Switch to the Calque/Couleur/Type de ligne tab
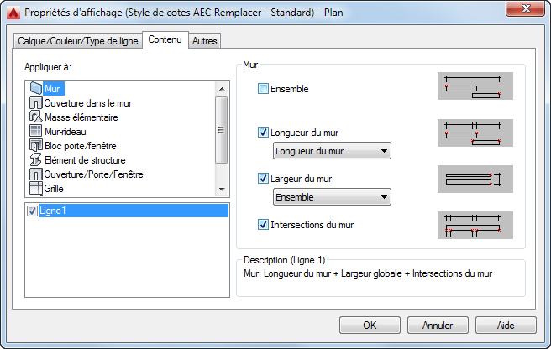 (78, 41)
